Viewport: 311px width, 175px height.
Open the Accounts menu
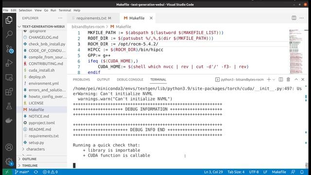click(x=9, y=147)
